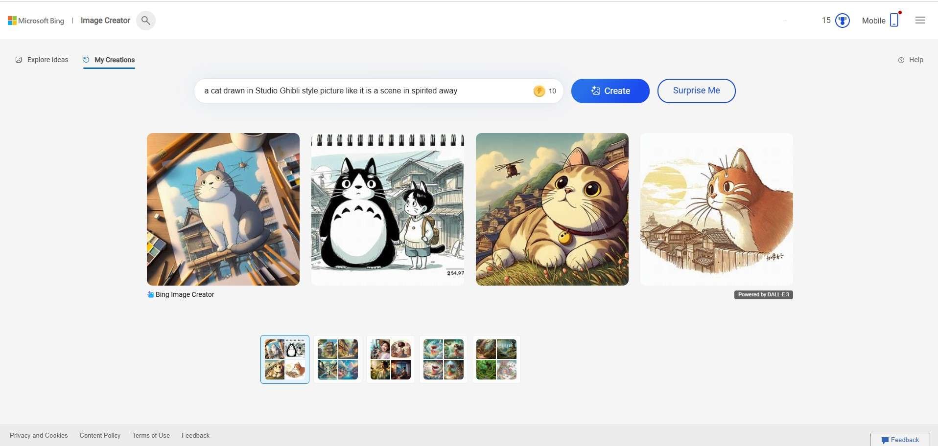Click the Mobile phone icon
Image resolution: width=938 pixels, height=446 pixels.
(894, 20)
